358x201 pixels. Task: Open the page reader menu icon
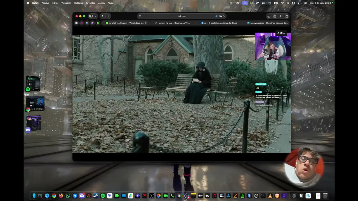coord(140,16)
